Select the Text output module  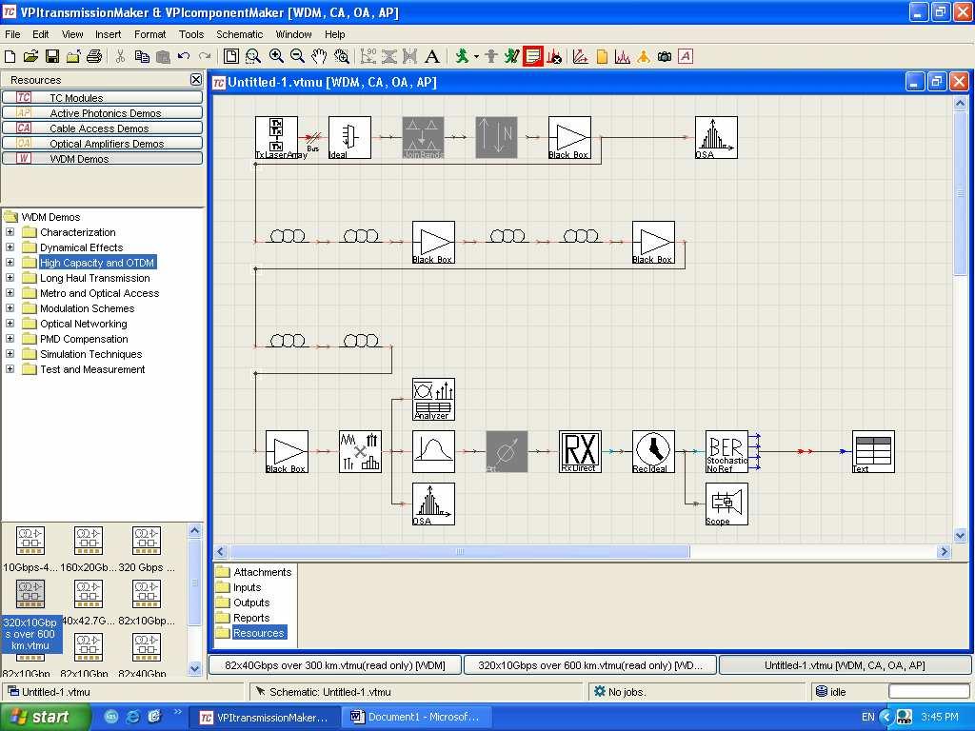pyautogui.click(x=874, y=452)
